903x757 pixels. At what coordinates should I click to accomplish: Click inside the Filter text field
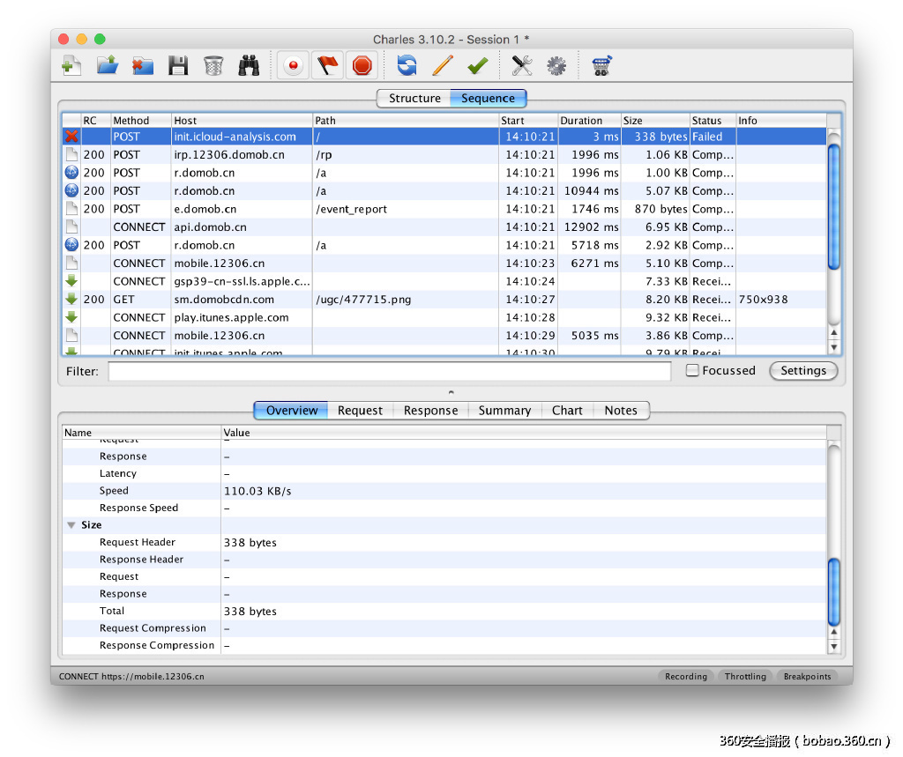click(389, 372)
